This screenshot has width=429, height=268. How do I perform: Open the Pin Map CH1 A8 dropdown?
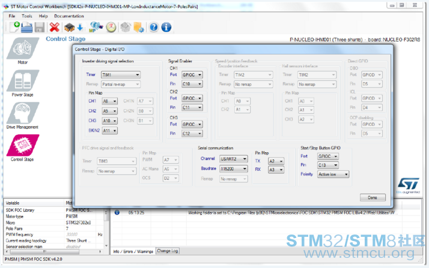(x=110, y=101)
